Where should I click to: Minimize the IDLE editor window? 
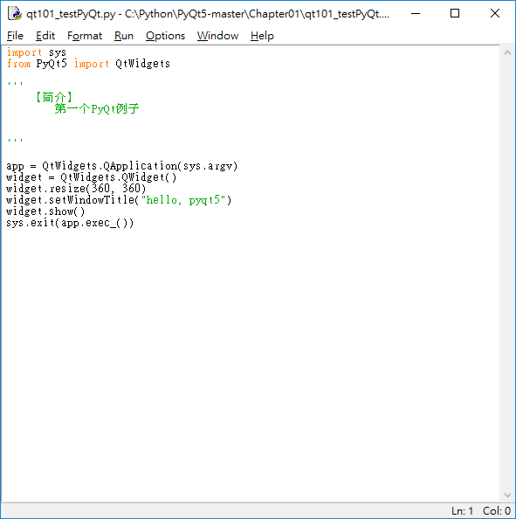pos(416,14)
